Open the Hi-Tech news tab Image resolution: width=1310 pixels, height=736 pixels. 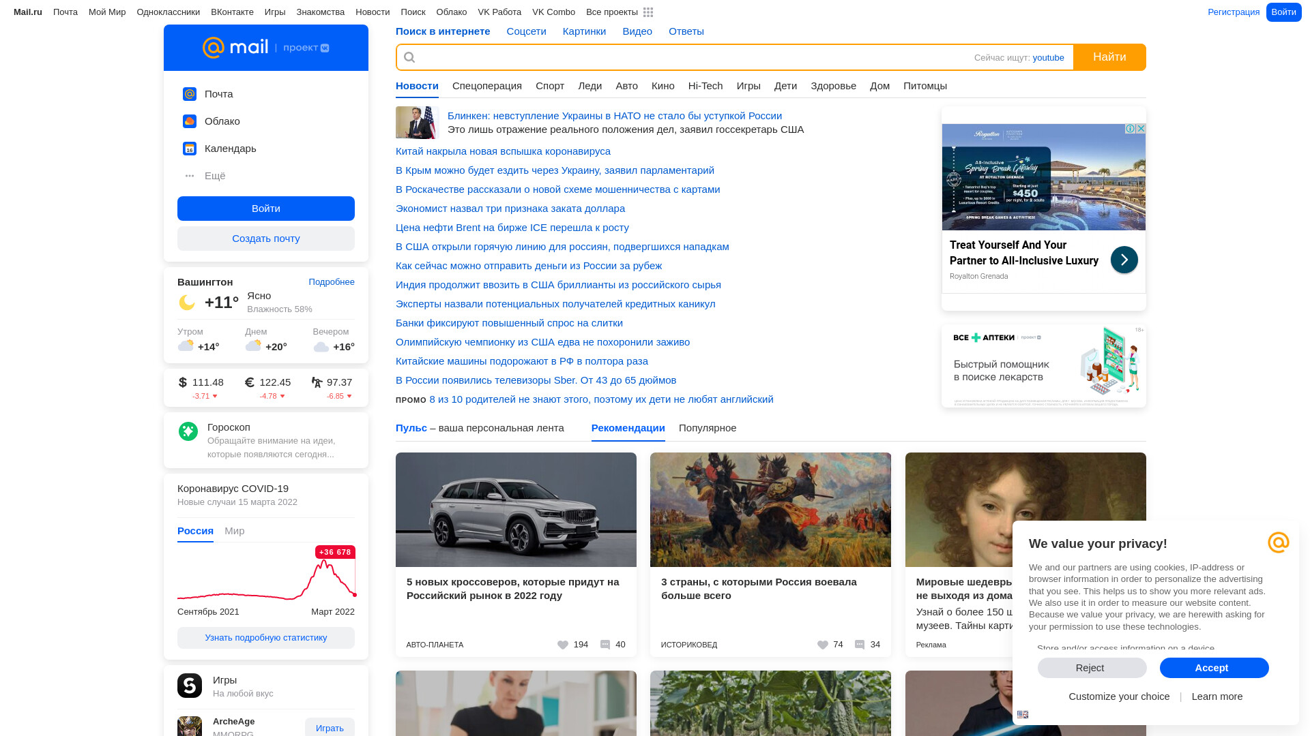[x=705, y=86]
